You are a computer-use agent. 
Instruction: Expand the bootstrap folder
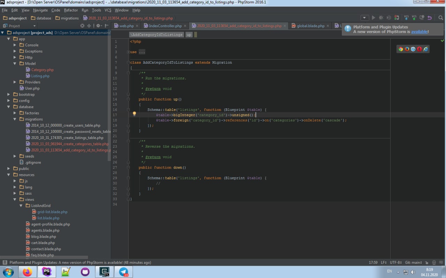(x=9, y=95)
